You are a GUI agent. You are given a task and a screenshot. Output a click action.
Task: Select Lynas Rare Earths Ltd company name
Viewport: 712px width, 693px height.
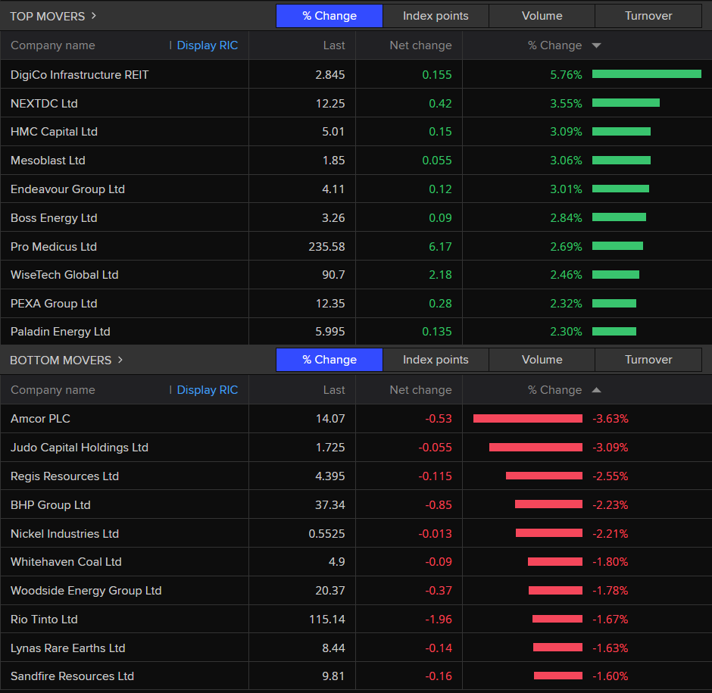68,648
